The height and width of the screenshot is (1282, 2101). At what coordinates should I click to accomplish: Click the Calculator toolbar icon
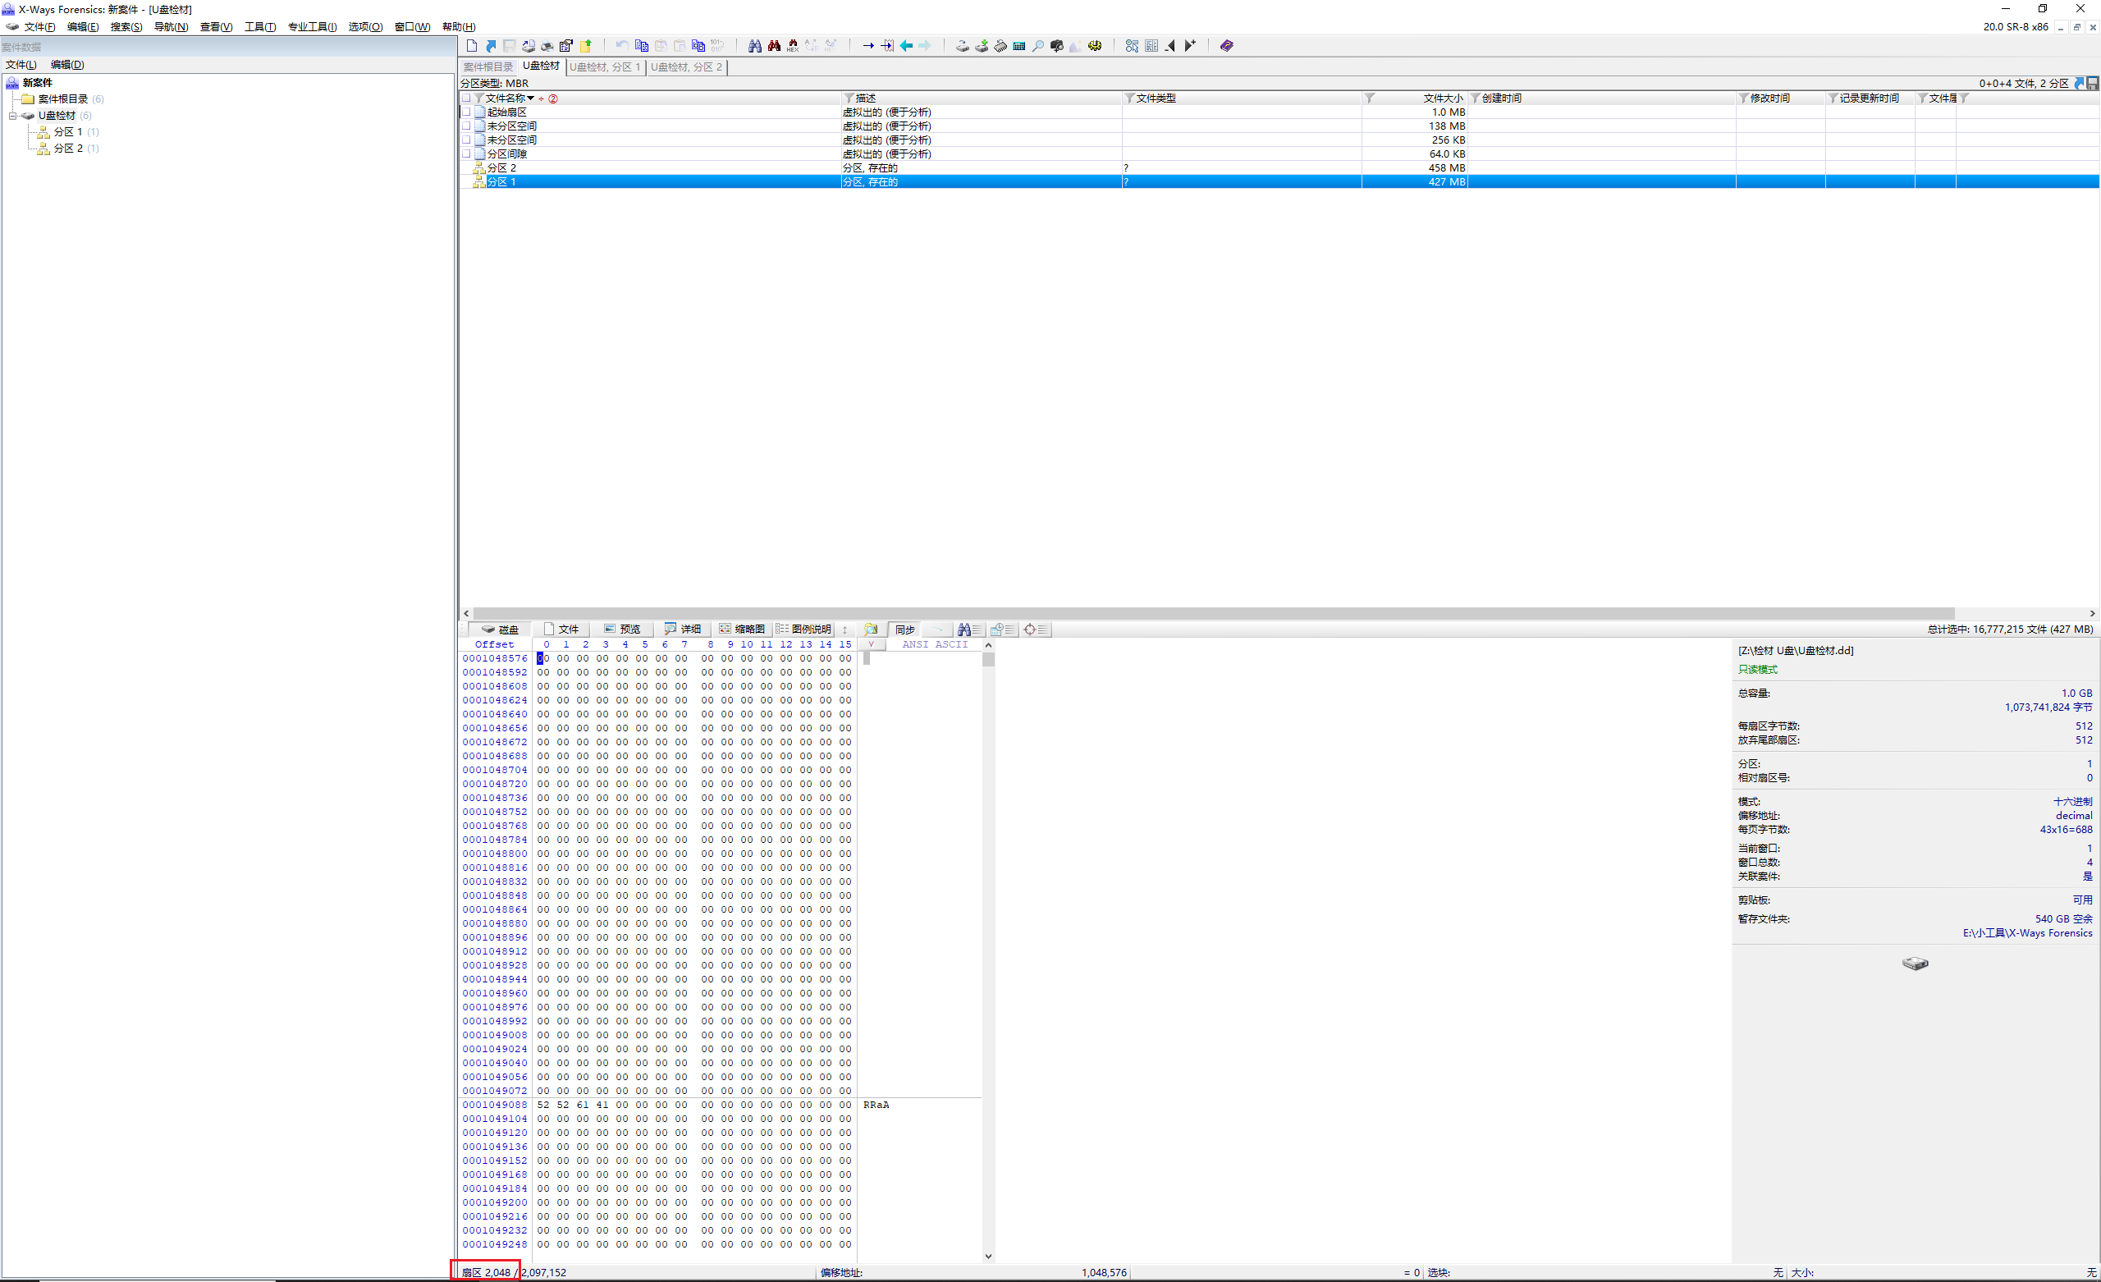1019,46
